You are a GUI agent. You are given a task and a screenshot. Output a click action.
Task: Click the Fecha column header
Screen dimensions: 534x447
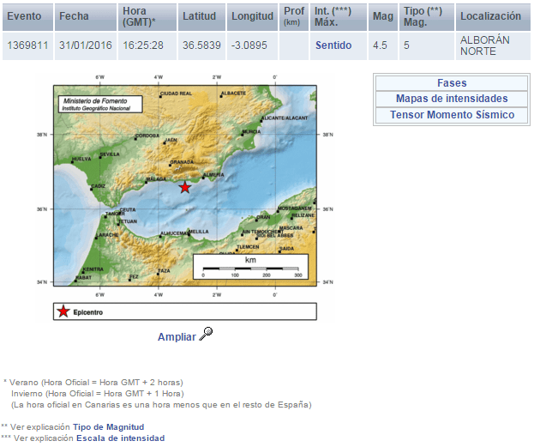pyautogui.click(x=86, y=17)
